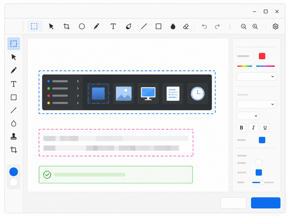Screen dimensions: 289x217
Task: Click the red color swatch in right panel
Action: point(262,56)
